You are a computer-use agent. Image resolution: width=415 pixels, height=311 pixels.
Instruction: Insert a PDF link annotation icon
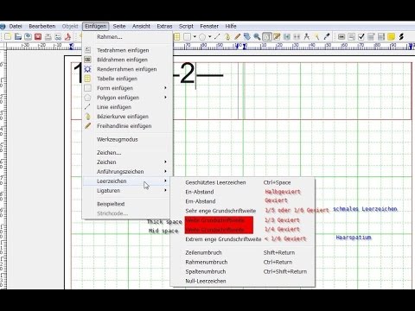coord(401,36)
